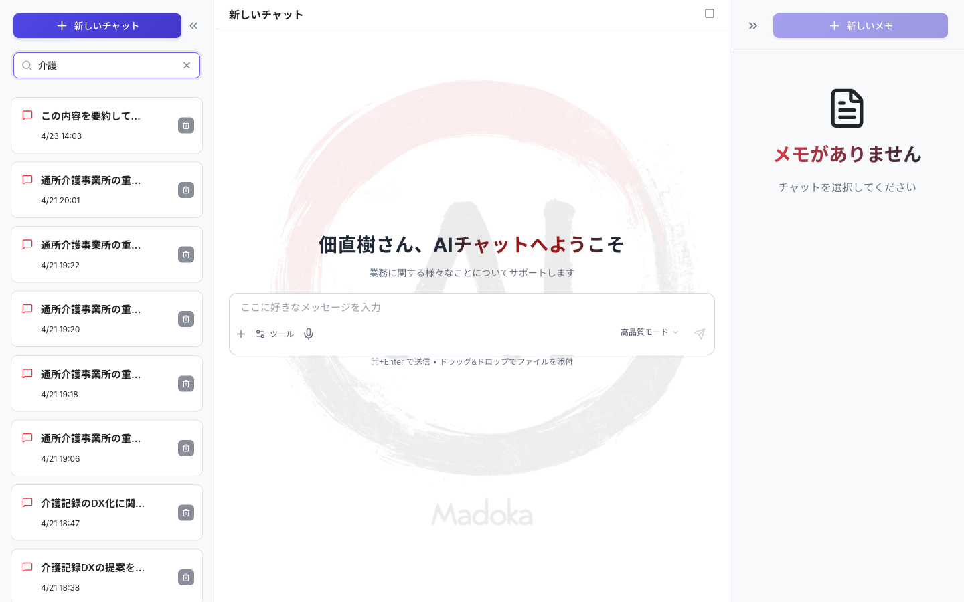Collapse the left chat sidebar
This screenshot has height=602, width=964.
pos(193,25)
